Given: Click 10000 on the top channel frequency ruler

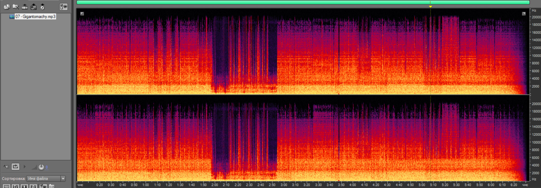Looking at the screenshot, I should 536,56.
